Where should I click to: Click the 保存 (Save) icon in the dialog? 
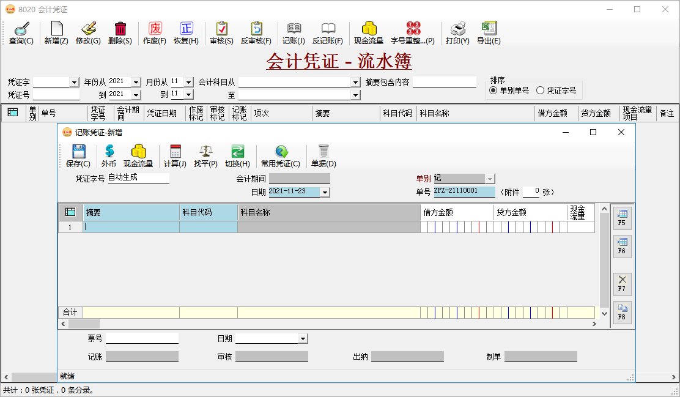(x=78, y=154)
